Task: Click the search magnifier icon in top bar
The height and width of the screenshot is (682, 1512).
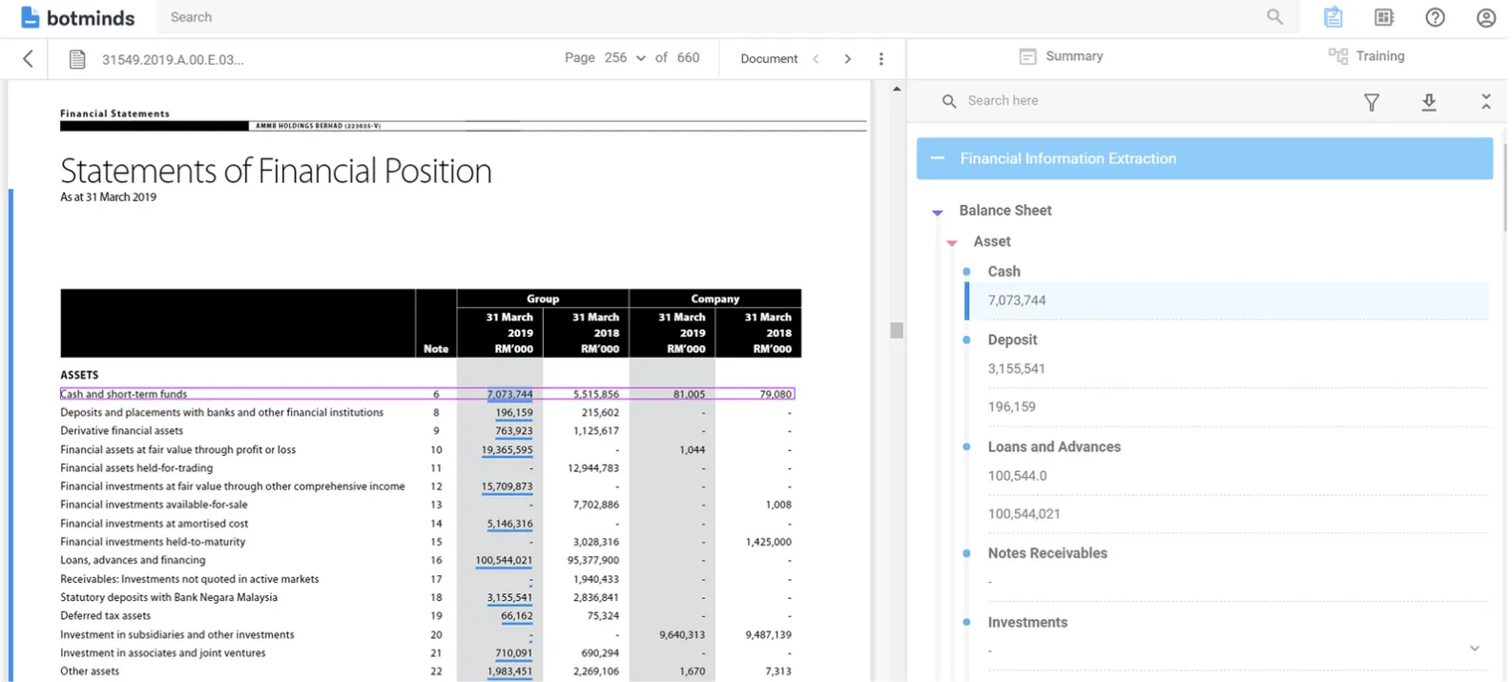Action: pyautogui.click(x=1274, y=16)
